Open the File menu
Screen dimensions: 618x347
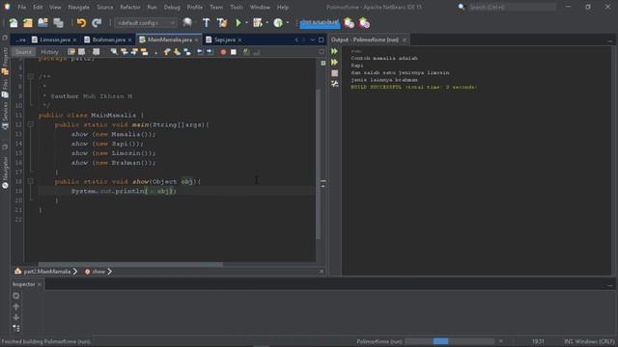click(22, 7)
